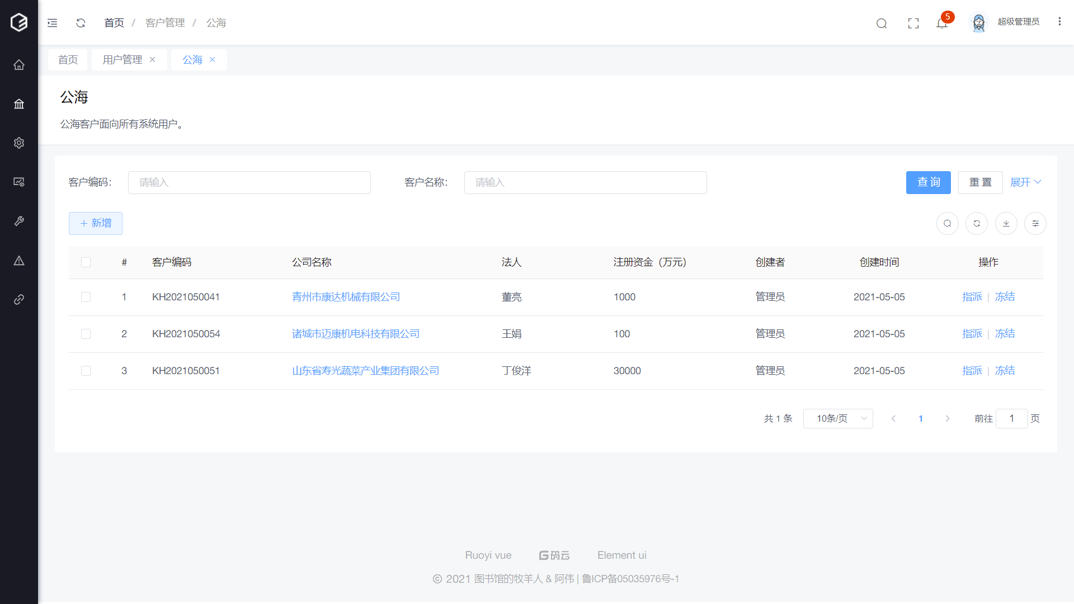Open the 青州市康达机械有限公司 company link
This screenshot has width=1074, height=604.
[346, 297]
